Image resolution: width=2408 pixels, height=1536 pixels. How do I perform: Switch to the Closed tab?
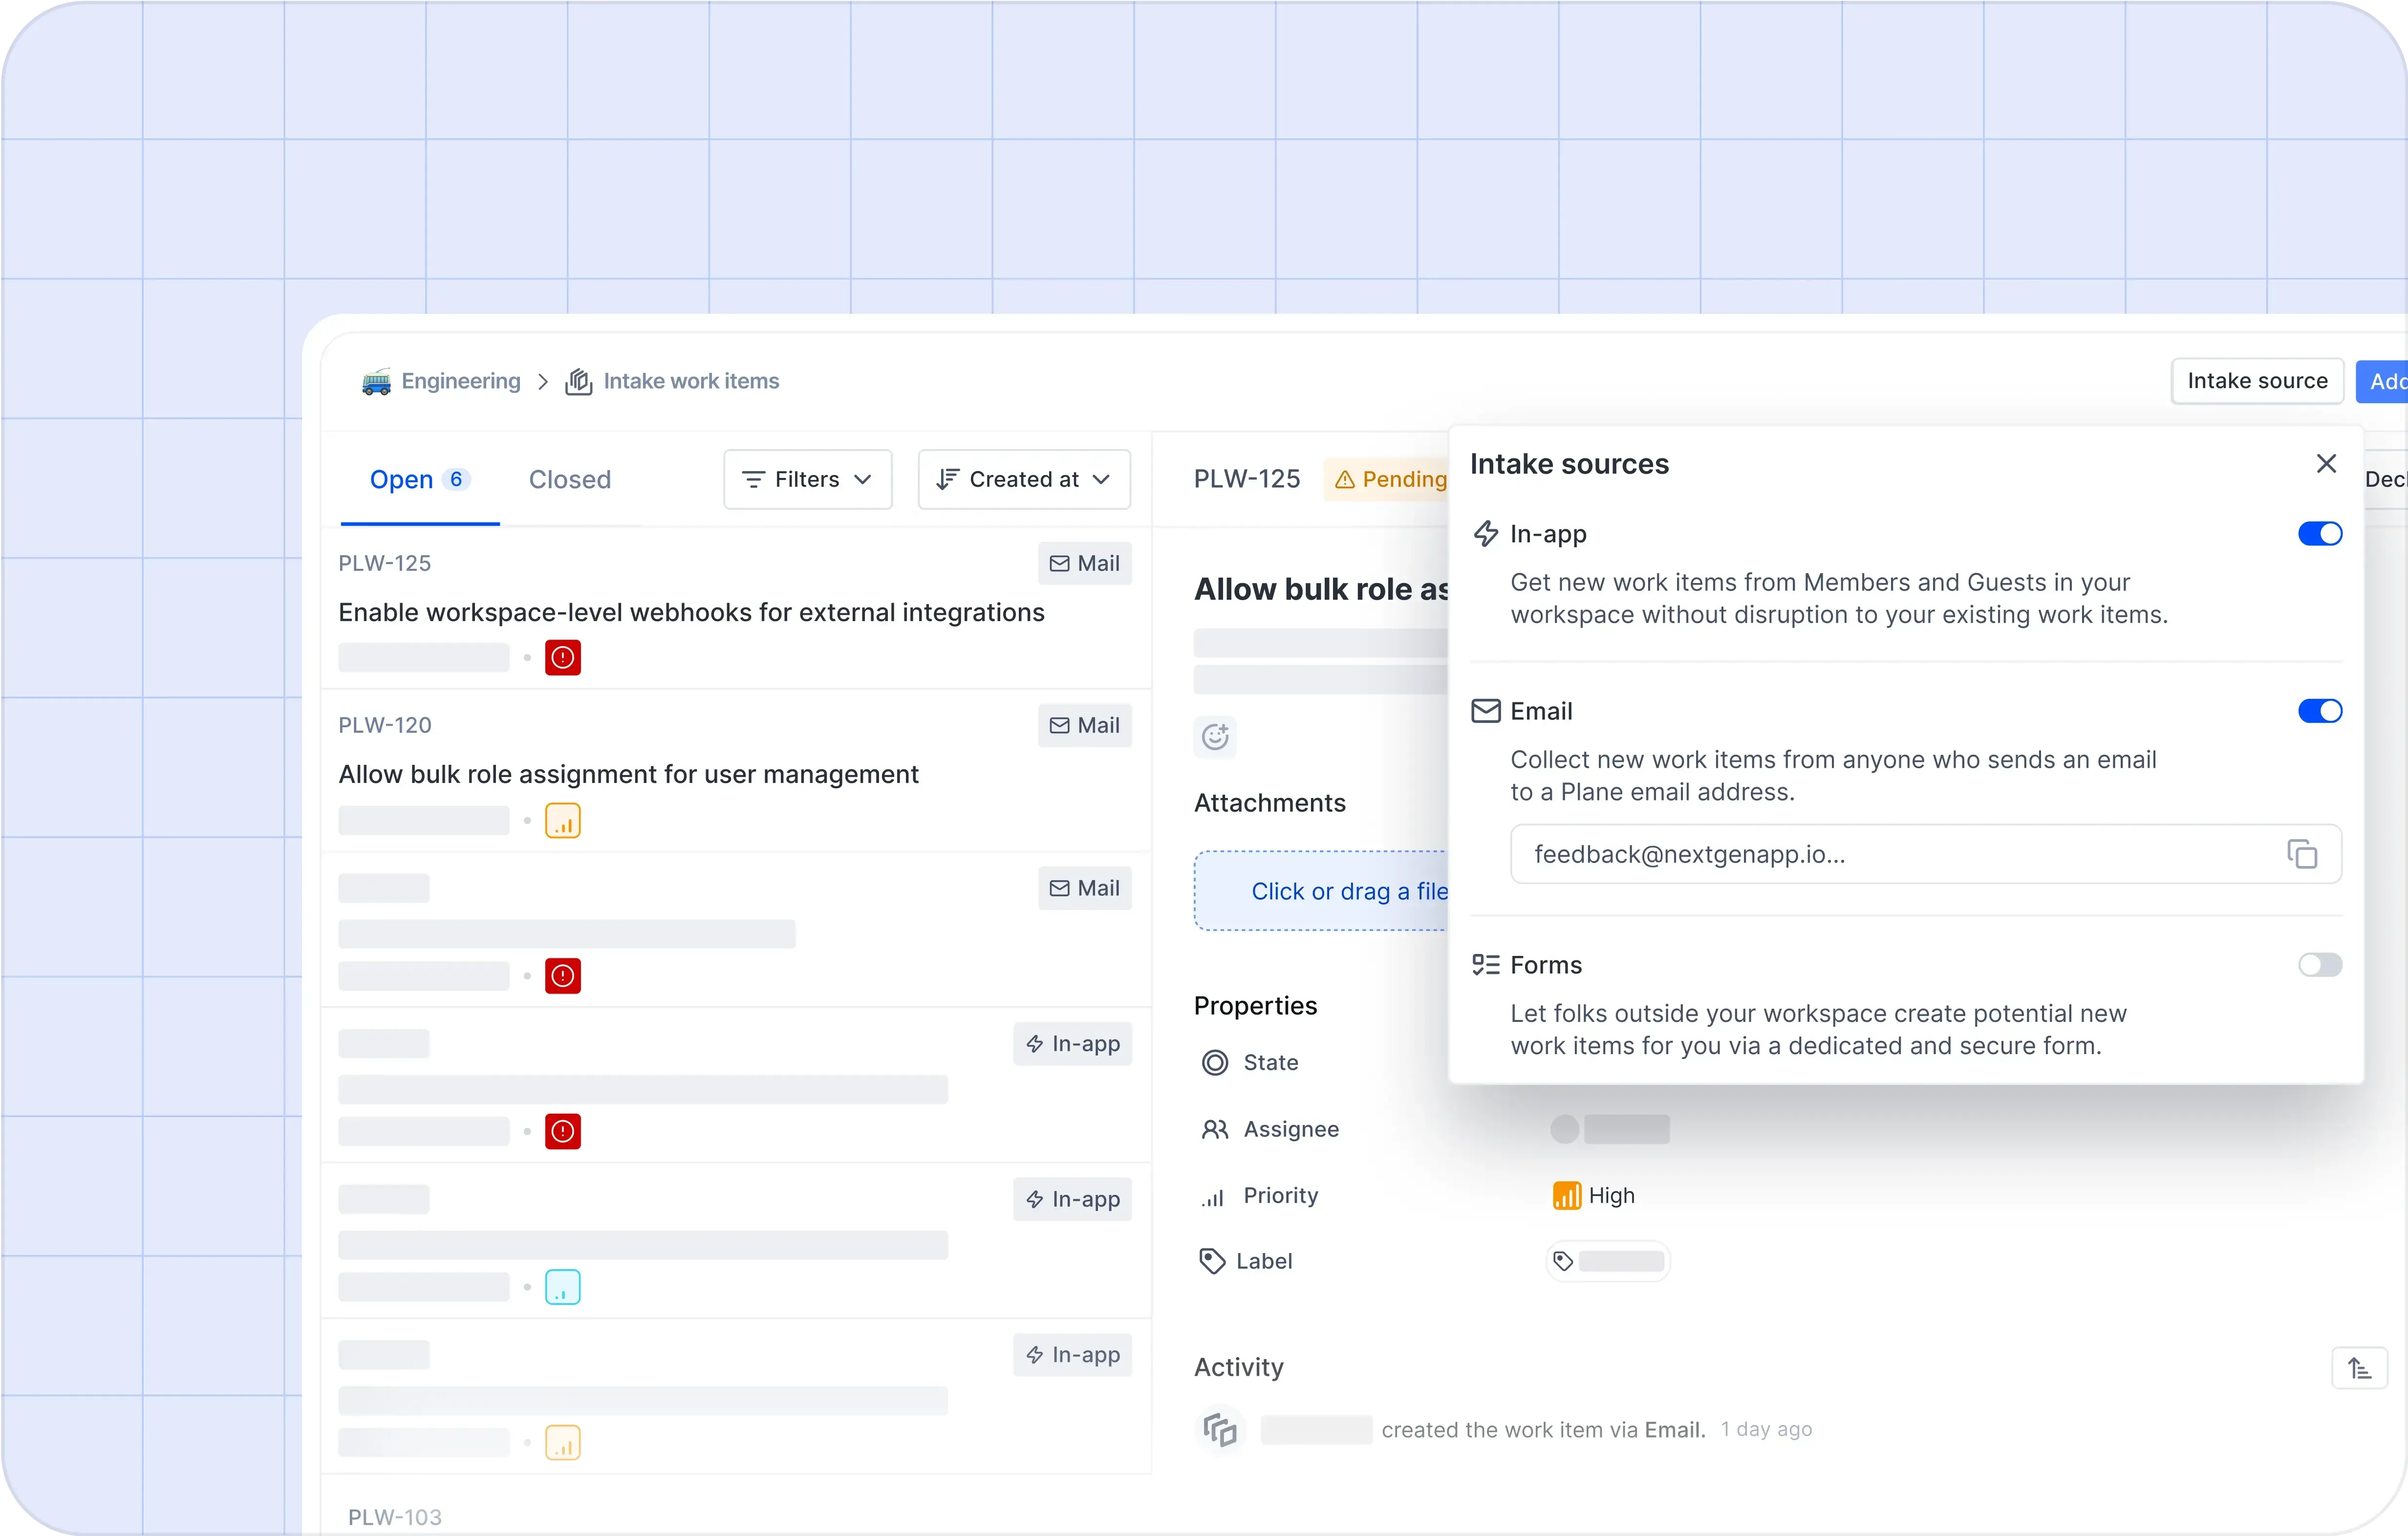(x=569, y=479)
